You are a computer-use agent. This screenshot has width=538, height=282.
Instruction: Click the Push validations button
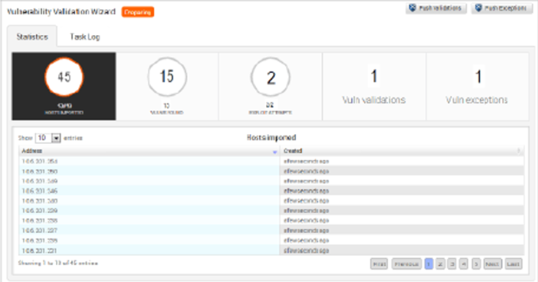(436, 8)
